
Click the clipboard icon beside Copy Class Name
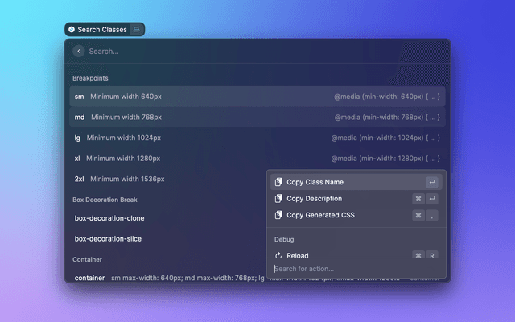(278, 182)
